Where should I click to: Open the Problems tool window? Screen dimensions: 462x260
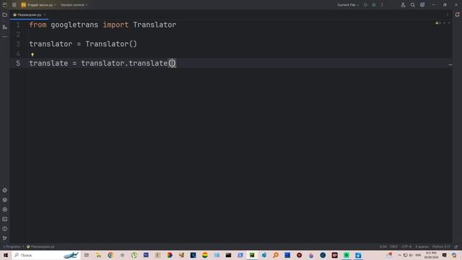pos(5,229)
